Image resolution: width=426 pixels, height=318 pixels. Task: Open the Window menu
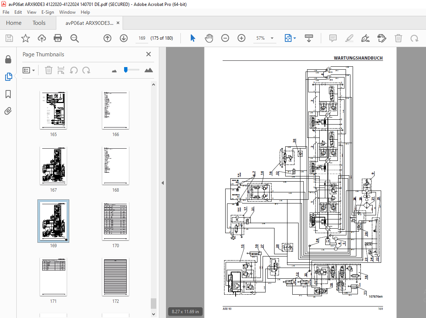(x=67, y=12)
